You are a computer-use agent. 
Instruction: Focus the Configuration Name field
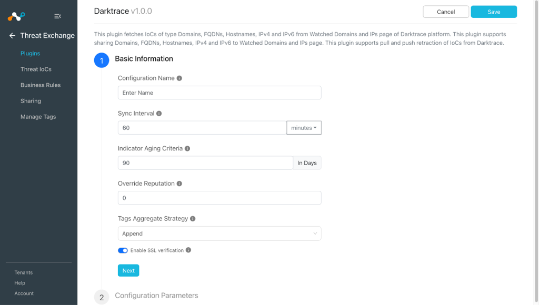click(x=219, y=93)
